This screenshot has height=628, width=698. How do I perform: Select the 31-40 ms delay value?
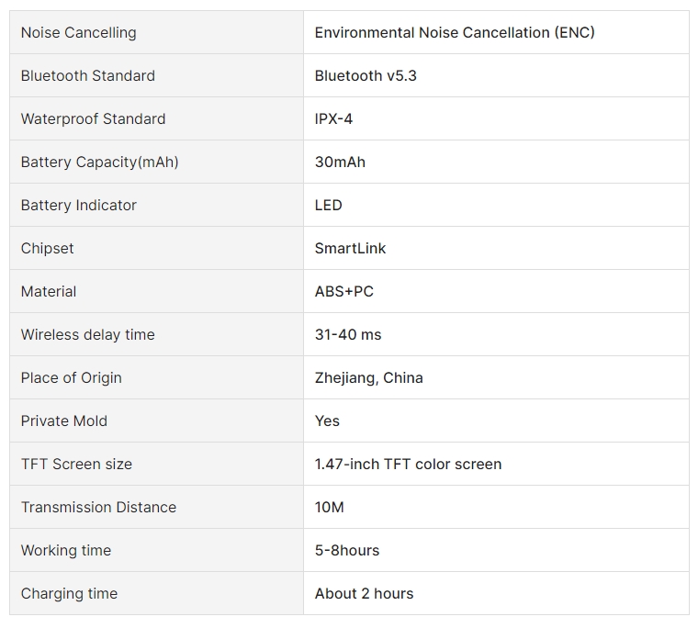pyautogui.click(x=348, y=335)
